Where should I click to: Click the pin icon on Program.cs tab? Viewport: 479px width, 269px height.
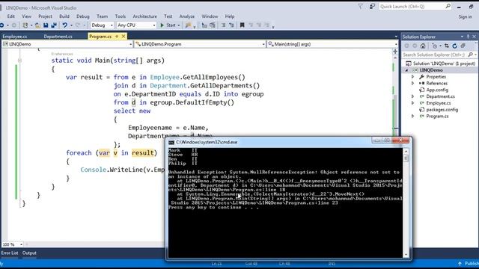coord(117,37)
